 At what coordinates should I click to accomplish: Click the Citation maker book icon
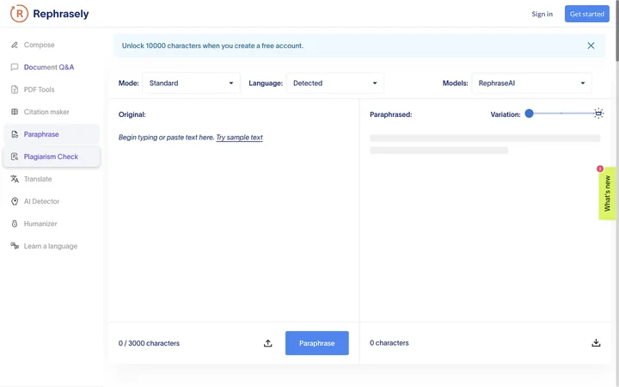pos(15,112)
